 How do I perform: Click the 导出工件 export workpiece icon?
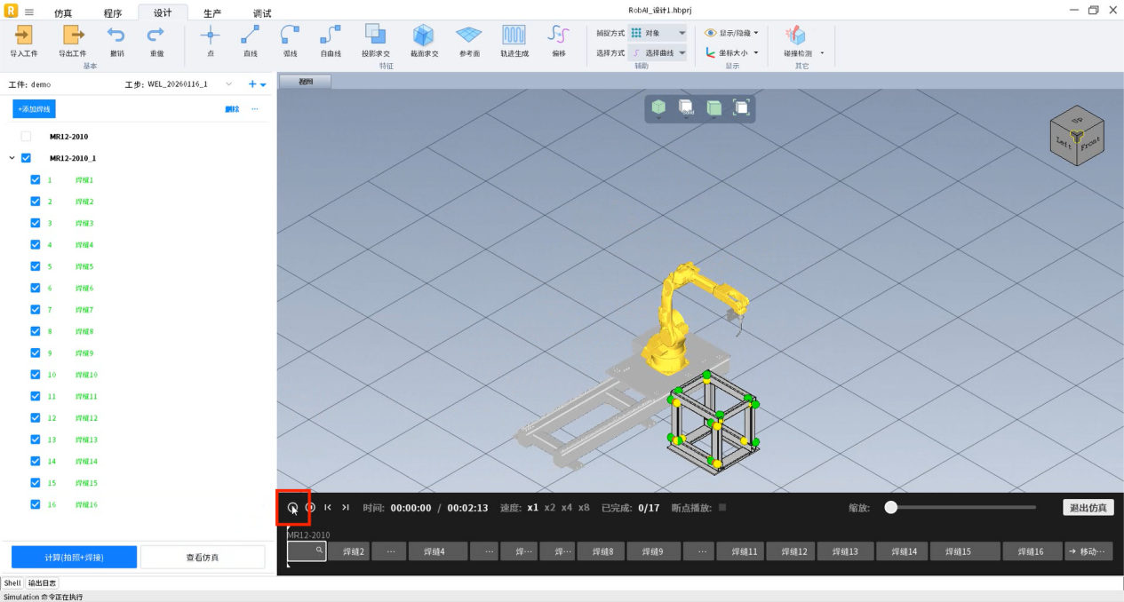(72, 36)
